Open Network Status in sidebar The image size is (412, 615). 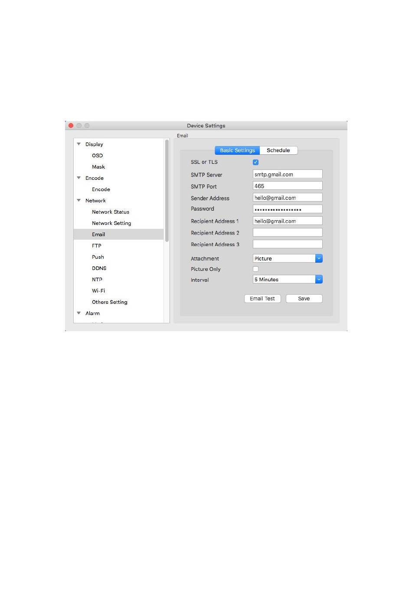[111, 212]
